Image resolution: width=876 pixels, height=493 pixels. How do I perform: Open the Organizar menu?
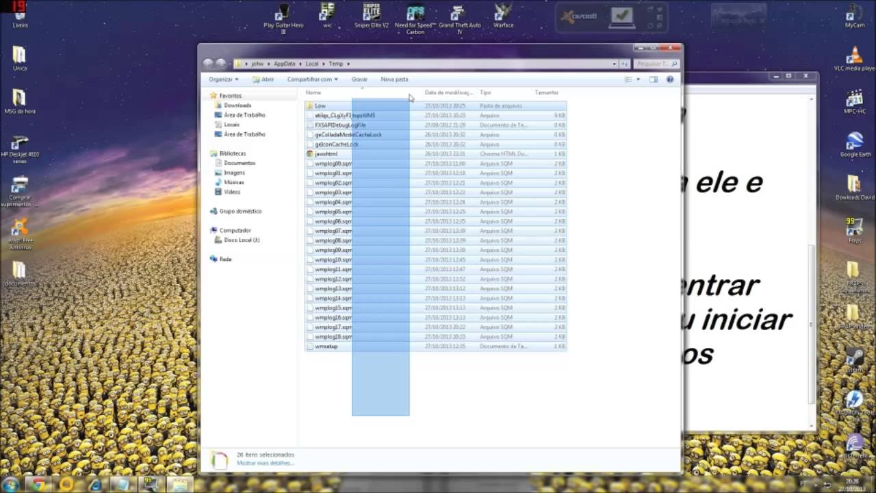coord(224,79)
